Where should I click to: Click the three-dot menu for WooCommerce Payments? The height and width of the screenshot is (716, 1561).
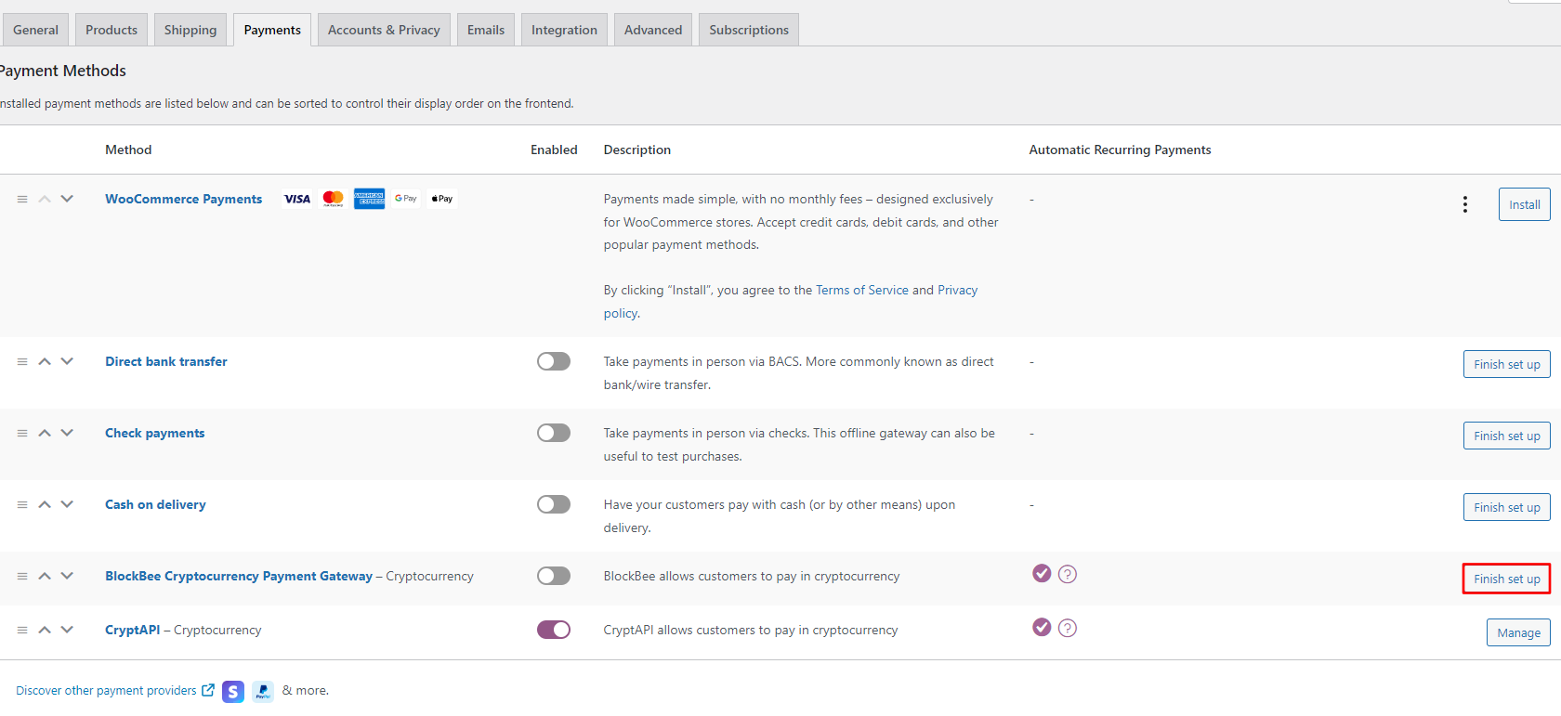click(1464, 204)
